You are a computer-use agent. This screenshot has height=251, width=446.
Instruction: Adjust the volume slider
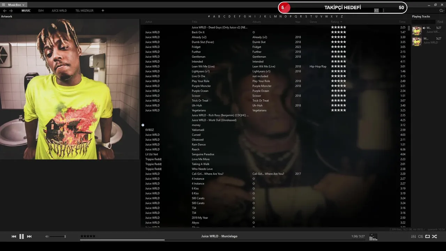[x=58, y=236]
